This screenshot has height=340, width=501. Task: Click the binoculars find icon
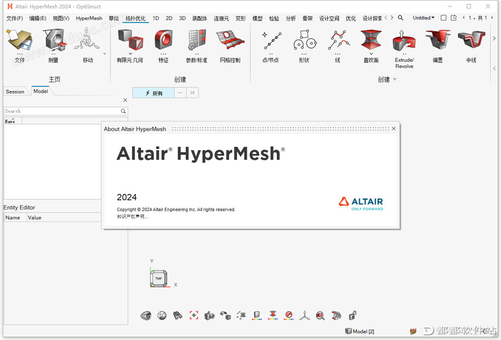click(x=178, y=316)
